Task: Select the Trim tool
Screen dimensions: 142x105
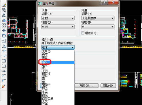Action: [x=4, y=51]
